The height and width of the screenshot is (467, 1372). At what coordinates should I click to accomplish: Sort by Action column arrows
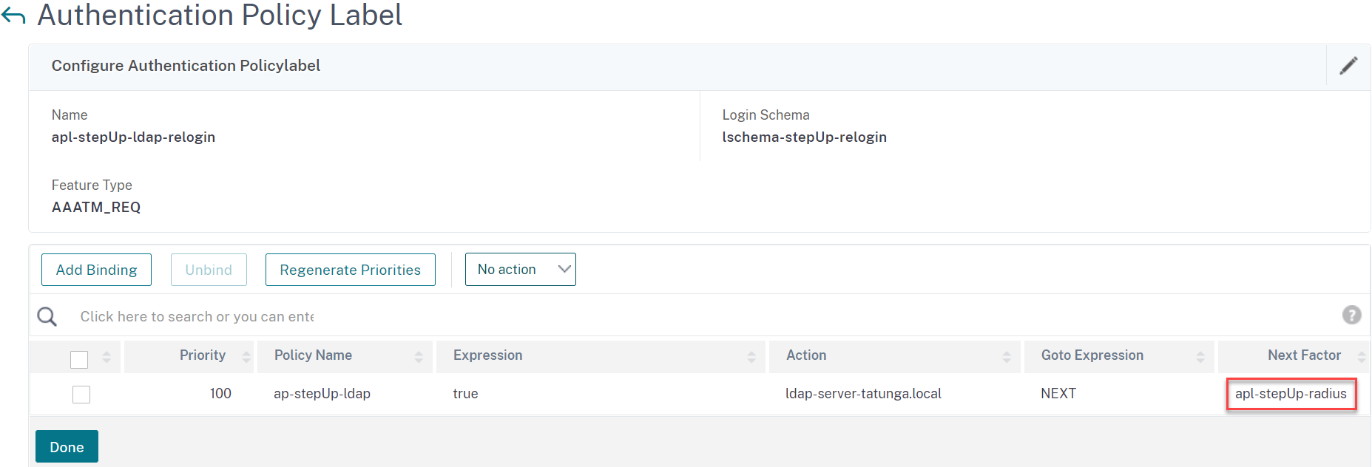[1007, 357]
